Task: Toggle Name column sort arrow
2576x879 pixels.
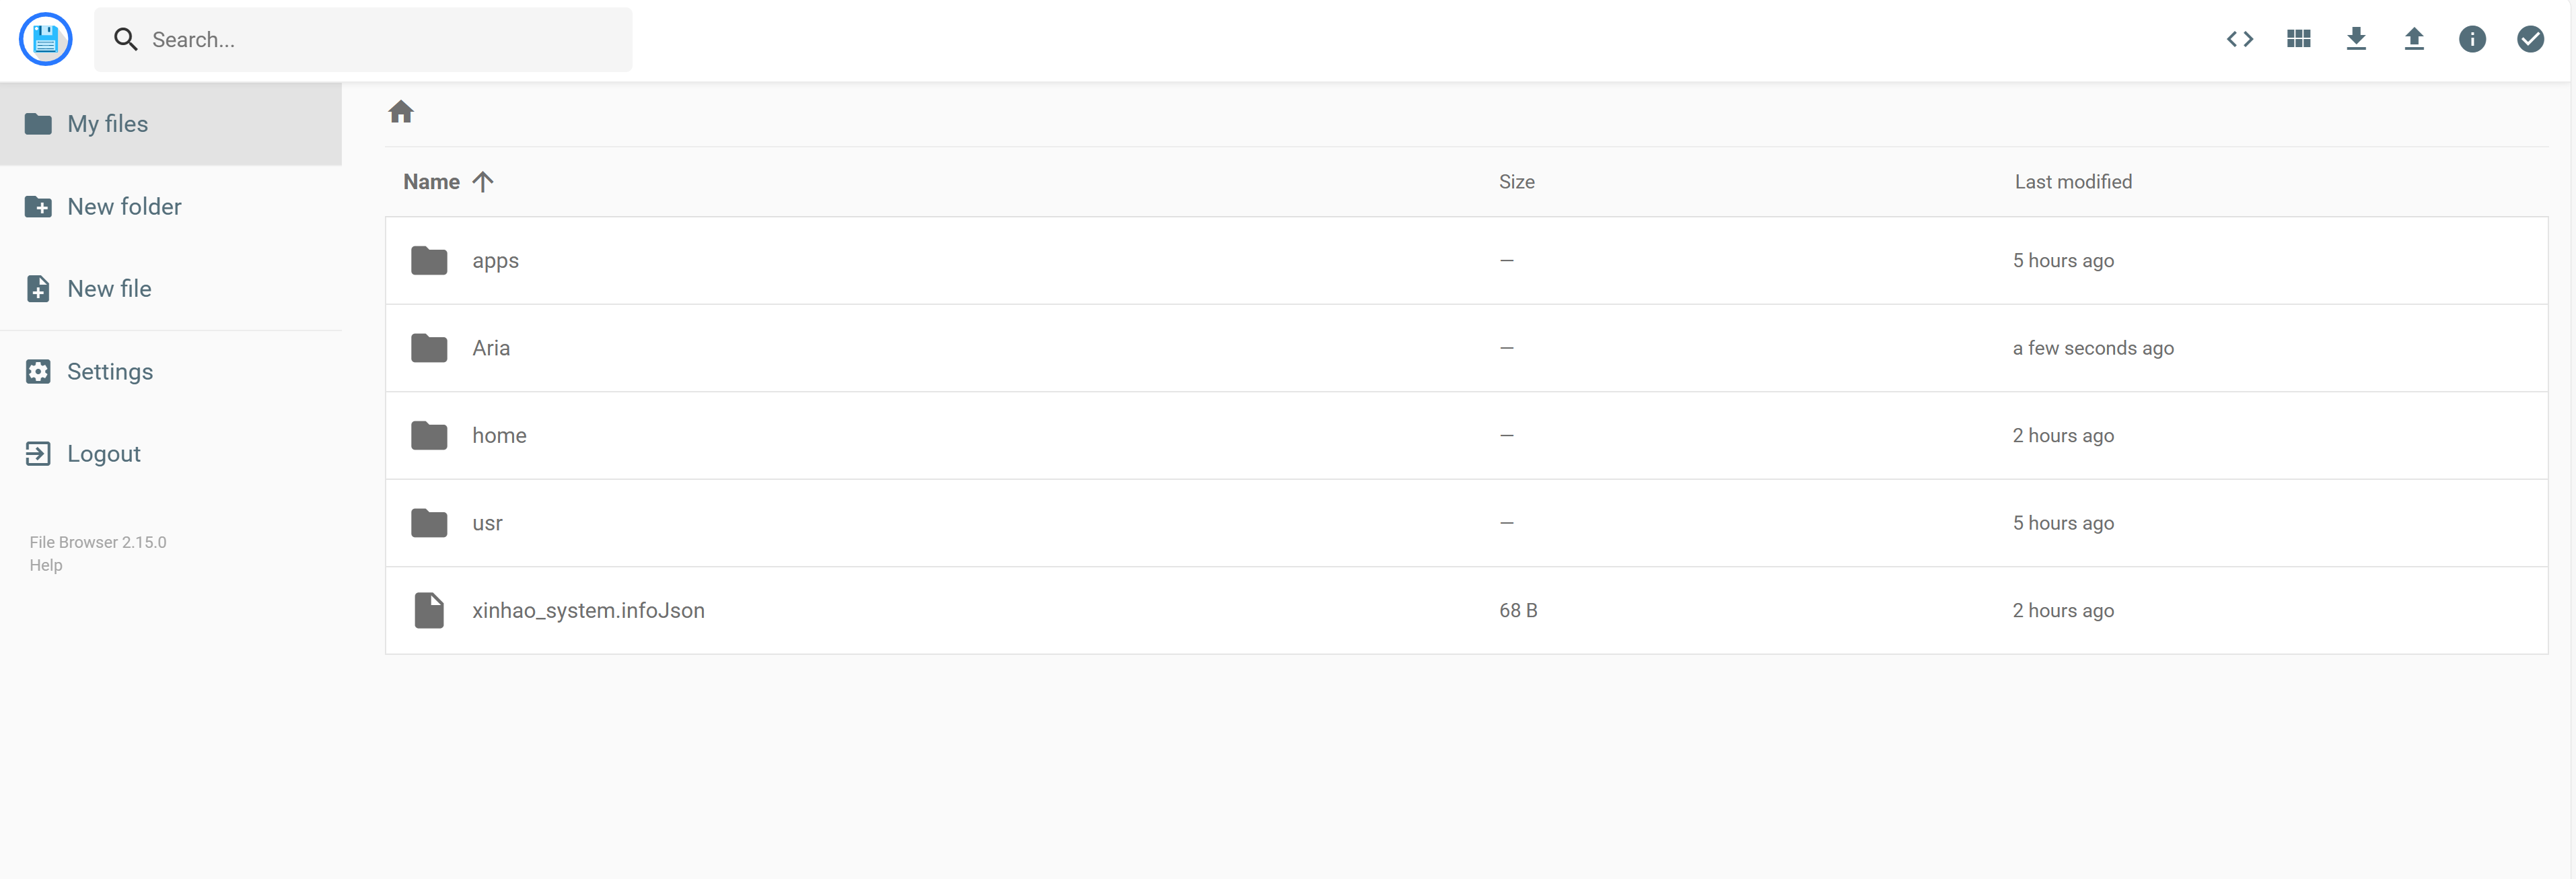Action: 483,182
